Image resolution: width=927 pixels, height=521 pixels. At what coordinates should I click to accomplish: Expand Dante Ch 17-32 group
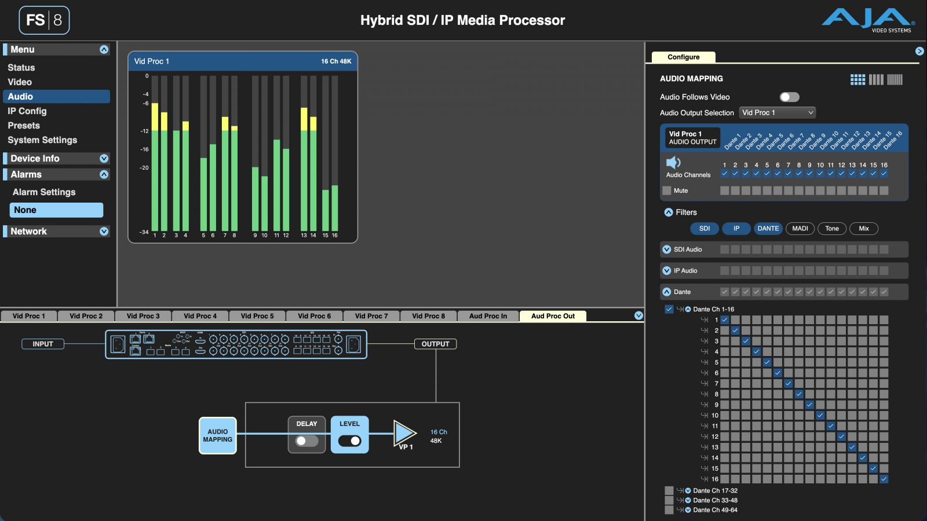coord(688,490)
